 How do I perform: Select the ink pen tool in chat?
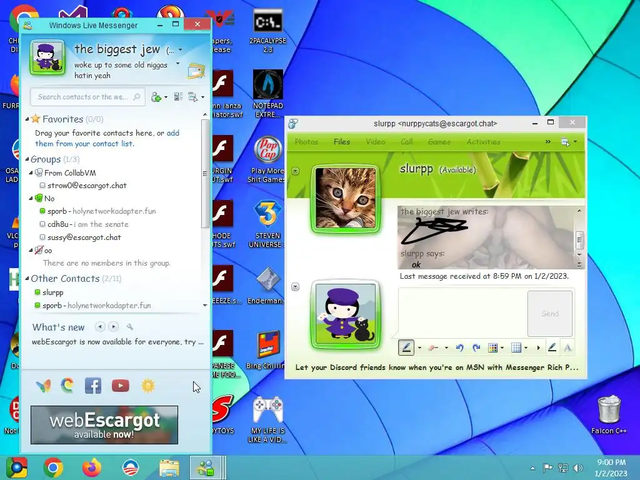click(406, 347)
